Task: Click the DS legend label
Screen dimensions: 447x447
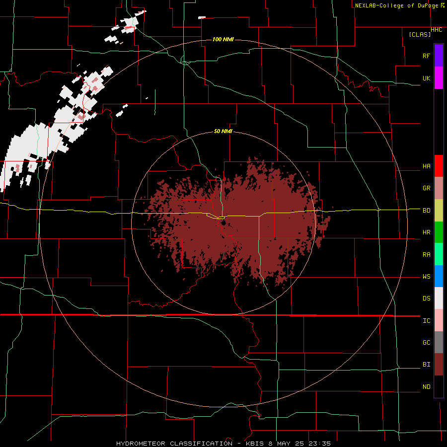Action: (x=426, y=298)
